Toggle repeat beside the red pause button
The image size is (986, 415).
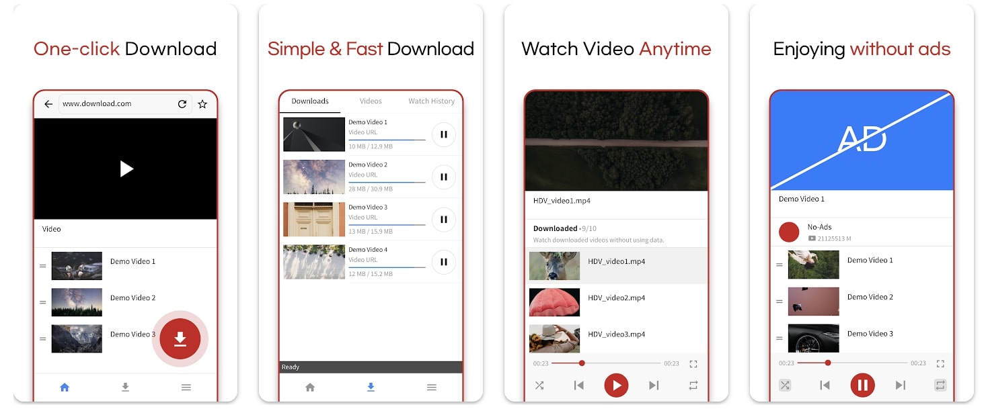pyautogui.click(x=940, y=385)
